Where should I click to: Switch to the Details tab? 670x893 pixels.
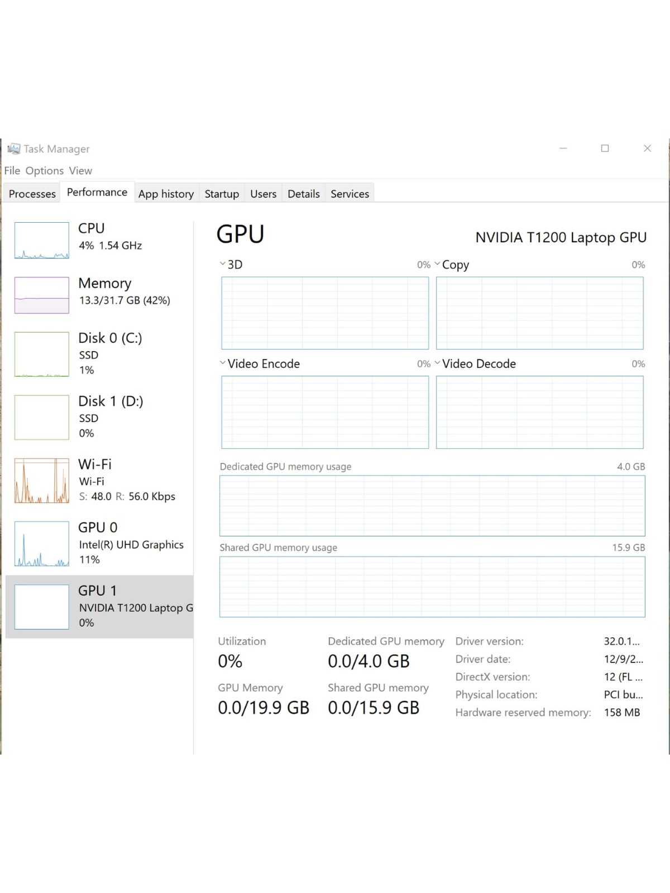[304, 194]
